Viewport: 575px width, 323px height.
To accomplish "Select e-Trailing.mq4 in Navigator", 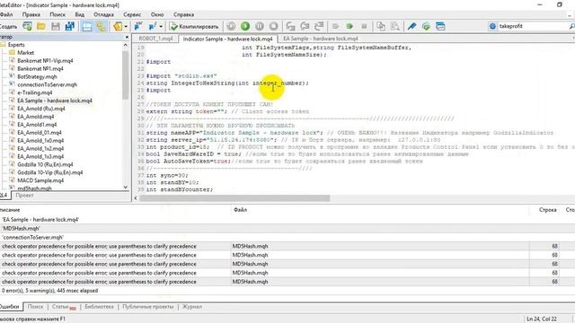I will (34, 92).
